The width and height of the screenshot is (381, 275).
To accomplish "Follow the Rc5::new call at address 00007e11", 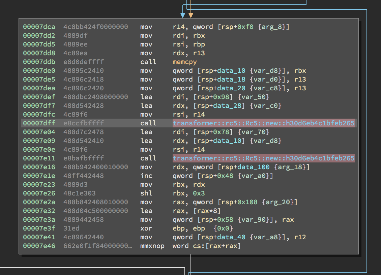I will click(x=263, y=158).
